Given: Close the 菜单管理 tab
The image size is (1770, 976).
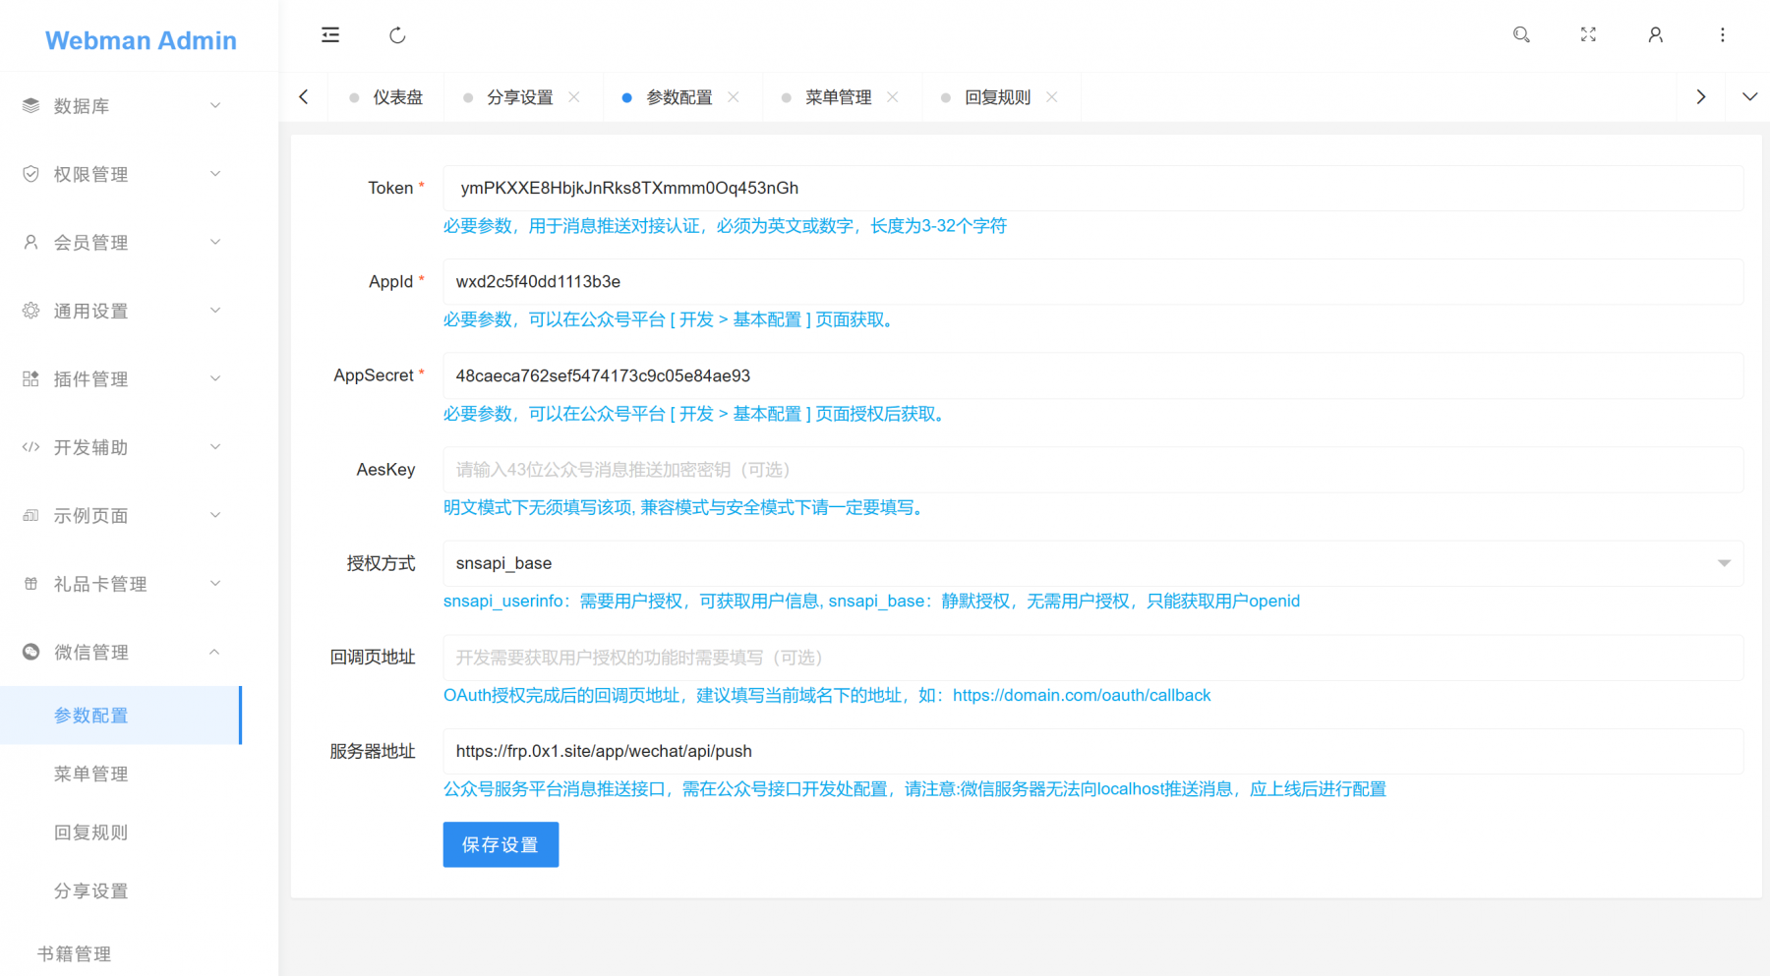Looking at the screenshot, I should [893, 96].
